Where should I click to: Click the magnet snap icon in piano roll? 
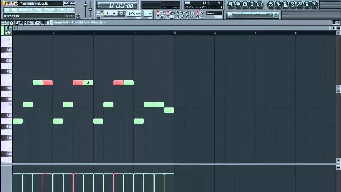[11, 22]
